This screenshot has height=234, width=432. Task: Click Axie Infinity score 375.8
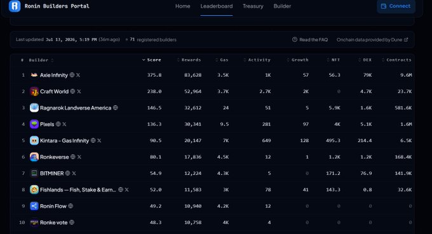154,75
